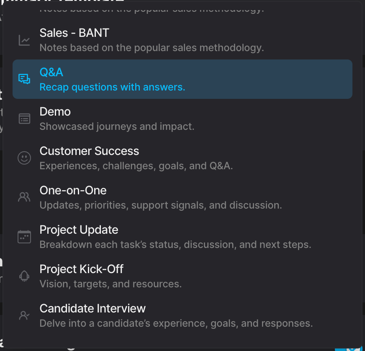Choose the Candidate Interview template
The height and width of the screenshot is (351, 365).
93,308
